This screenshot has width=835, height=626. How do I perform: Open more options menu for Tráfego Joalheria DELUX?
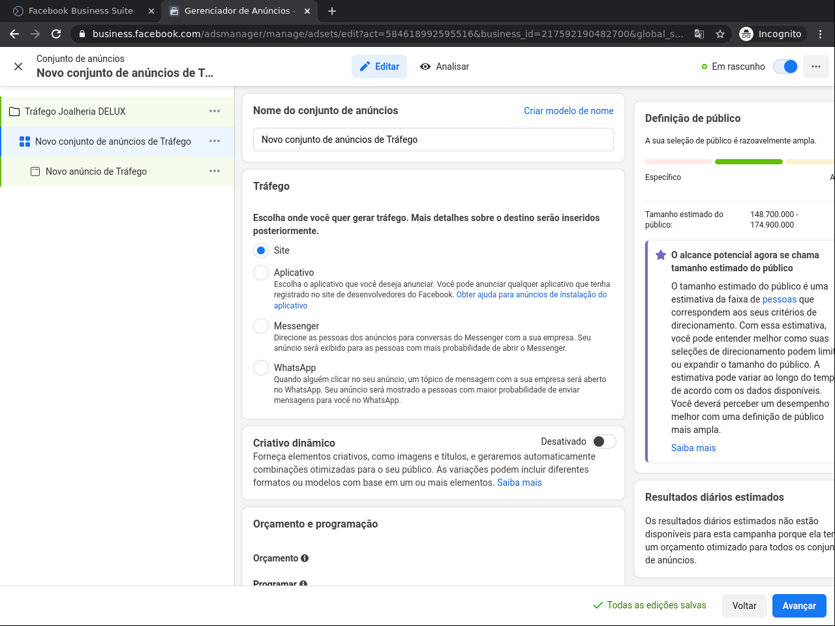tap(215, 112)
